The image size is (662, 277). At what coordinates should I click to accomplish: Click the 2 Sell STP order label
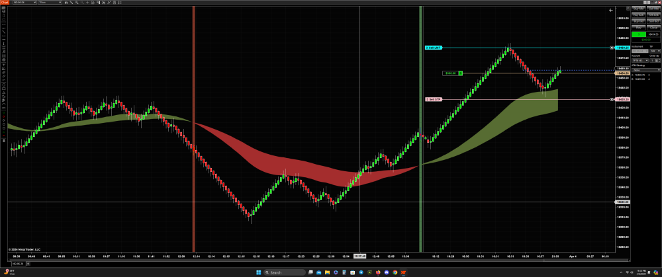[x=433, y=99]
